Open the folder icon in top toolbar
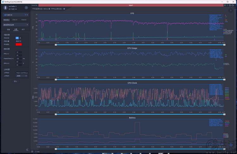 (x=230, y=5)
